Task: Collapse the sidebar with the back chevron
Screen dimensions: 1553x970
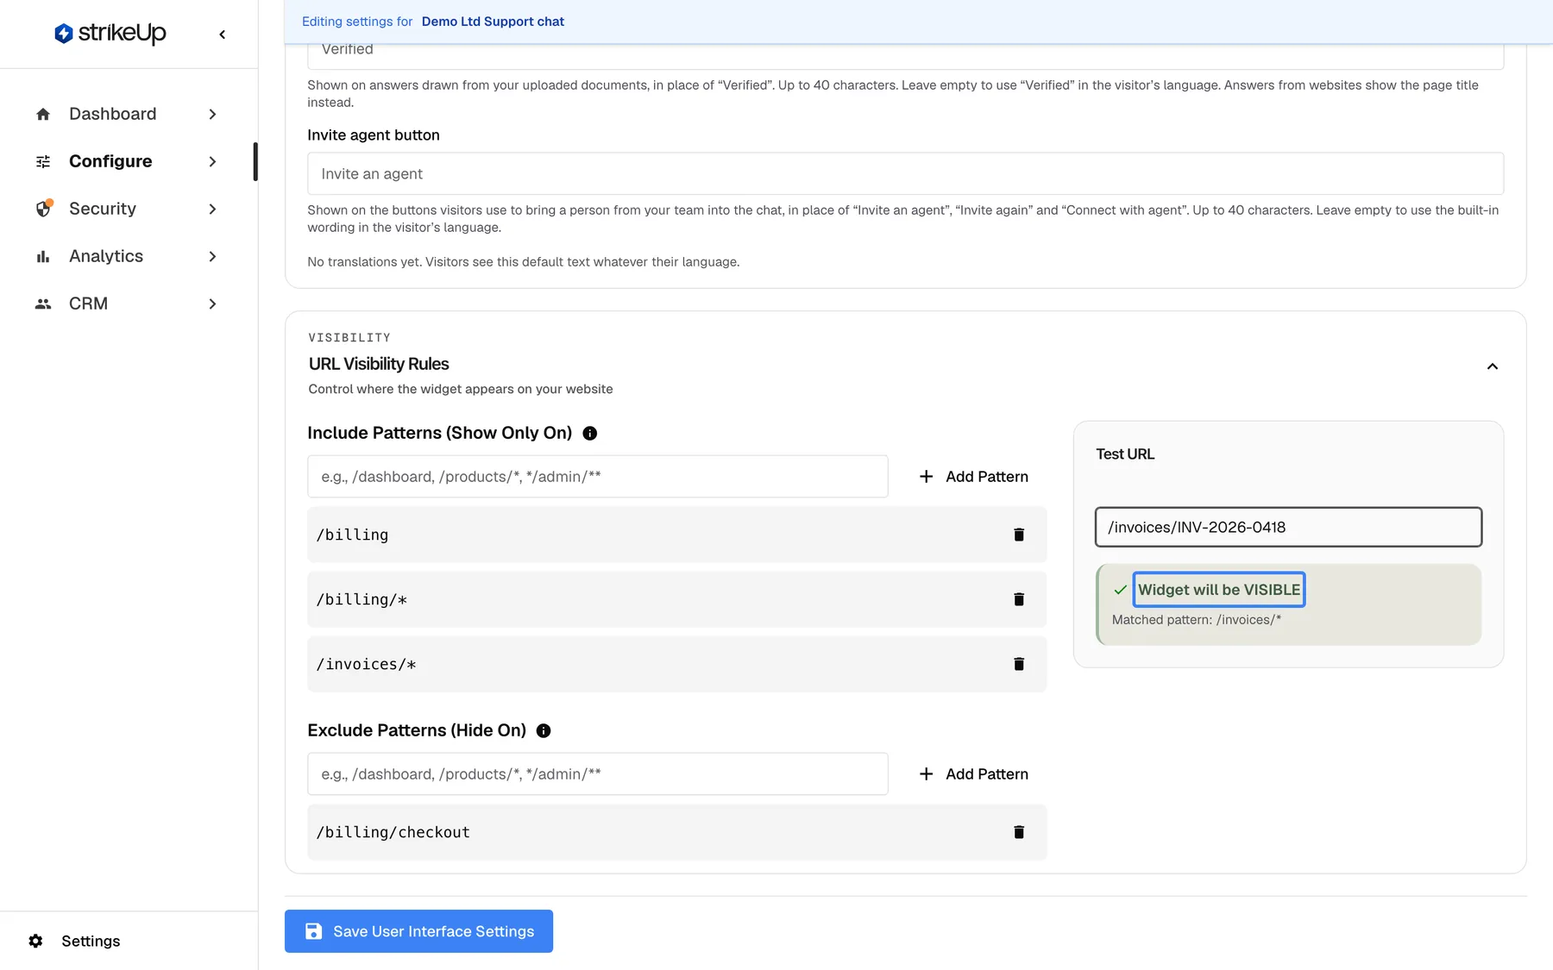Action: [223, 34]
